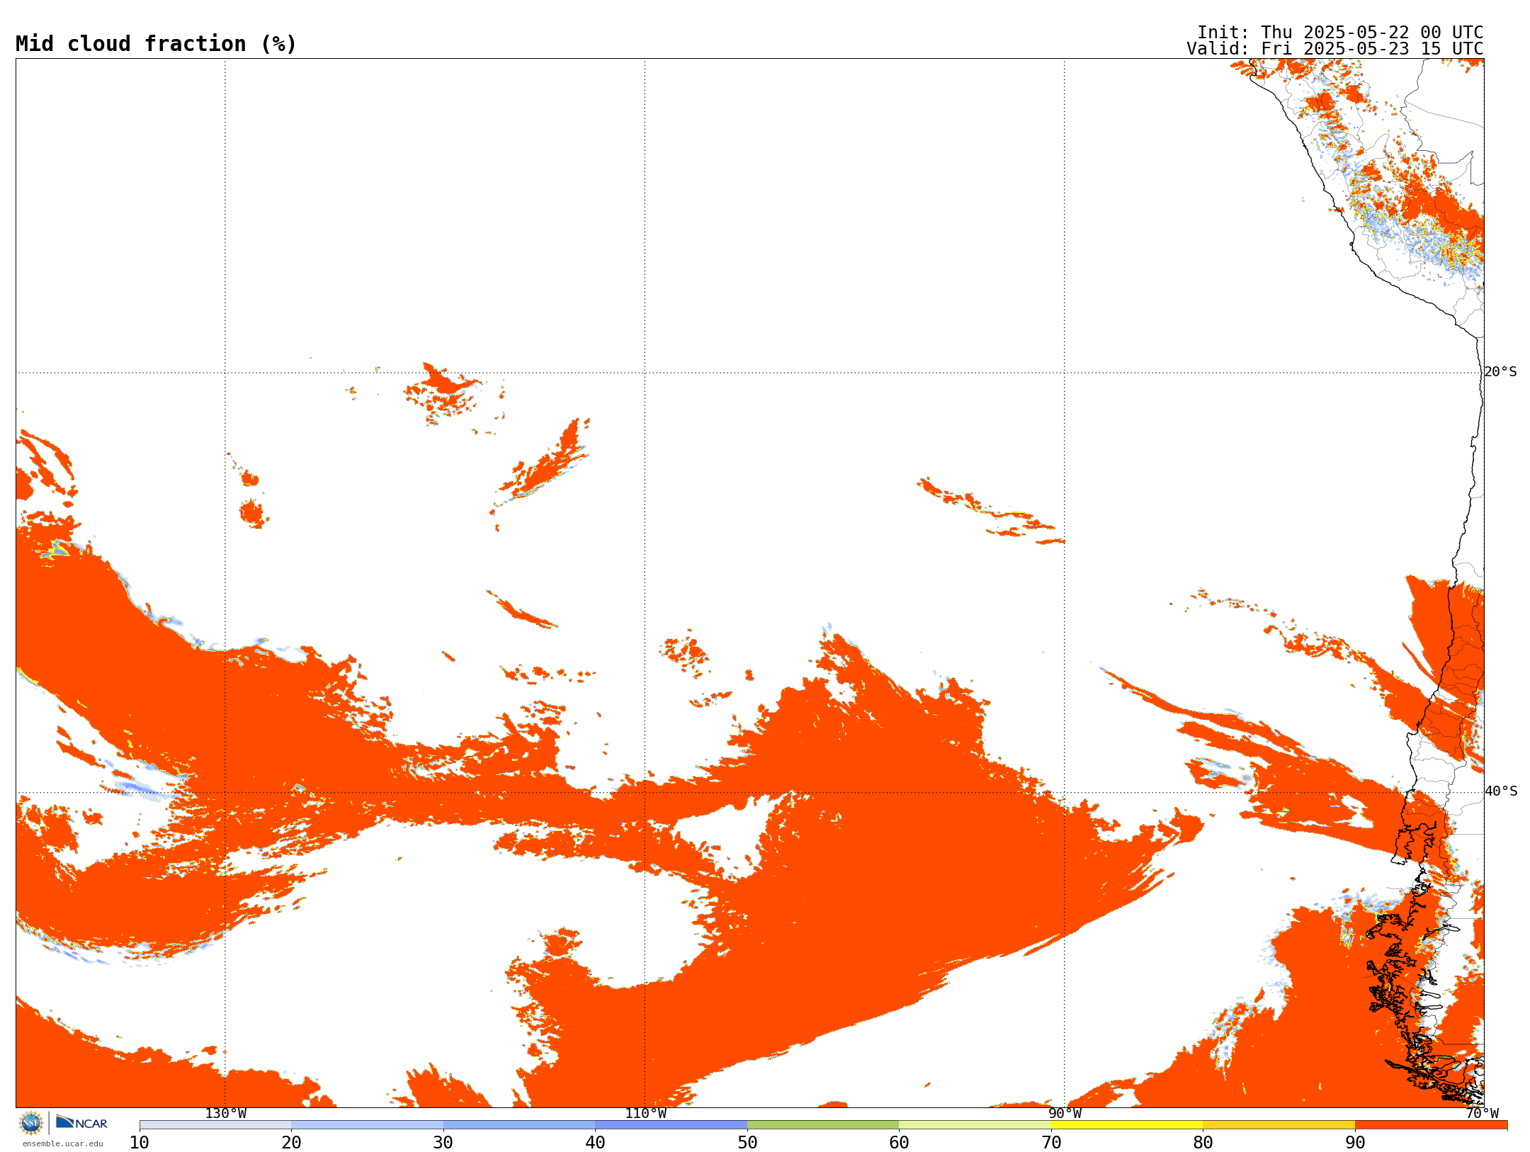The image size is (1530, 1152).
Task: Click the colorbar tick label 10
Action: (140, 1143)
